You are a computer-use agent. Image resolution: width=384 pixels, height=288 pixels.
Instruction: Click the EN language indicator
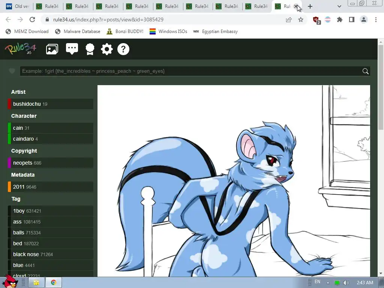[x=317, y=282]
